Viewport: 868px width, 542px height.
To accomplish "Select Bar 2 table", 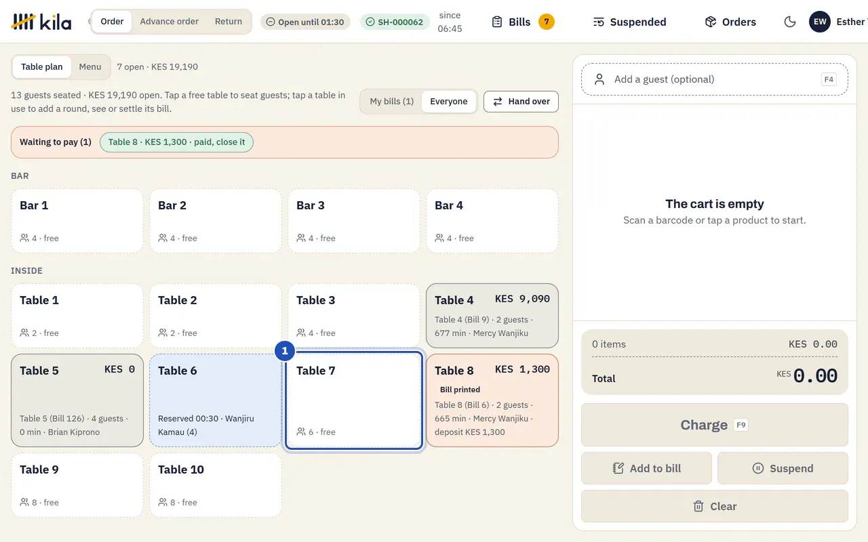I will pos(216,221).
